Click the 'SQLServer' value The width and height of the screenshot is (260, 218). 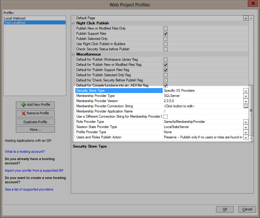point(172,96)
